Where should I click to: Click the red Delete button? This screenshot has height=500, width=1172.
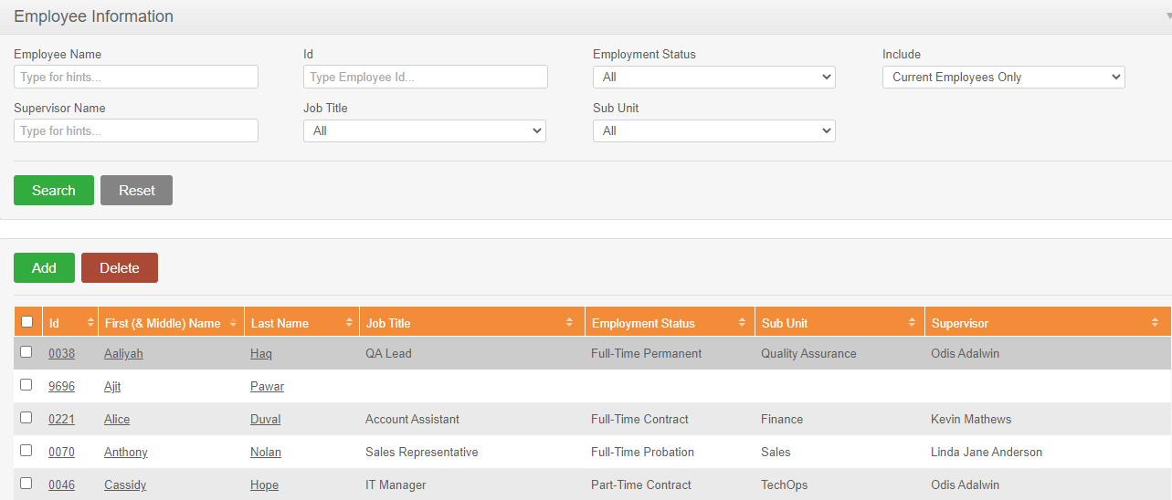pos(120,268)
